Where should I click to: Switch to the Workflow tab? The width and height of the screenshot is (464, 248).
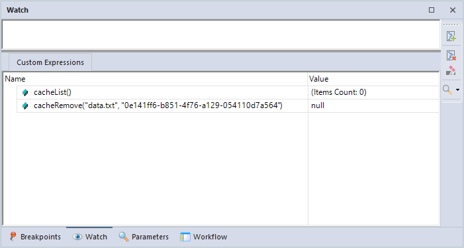tap(204, 237)
